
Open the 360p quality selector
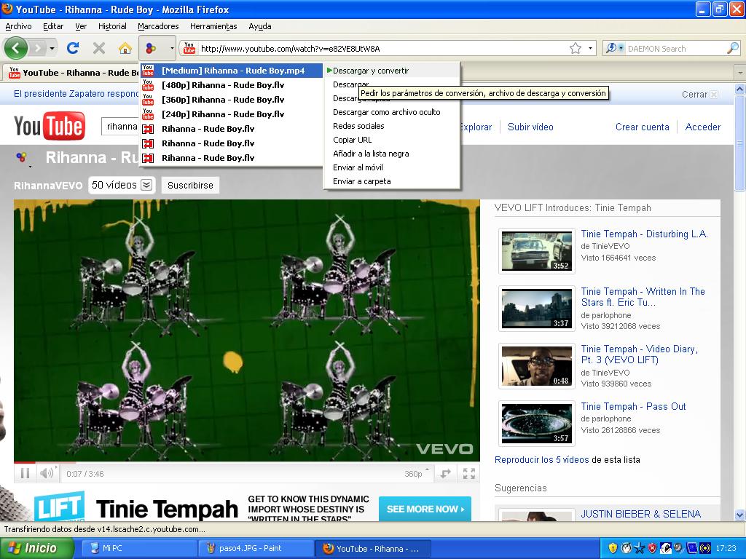click(416, 473)
